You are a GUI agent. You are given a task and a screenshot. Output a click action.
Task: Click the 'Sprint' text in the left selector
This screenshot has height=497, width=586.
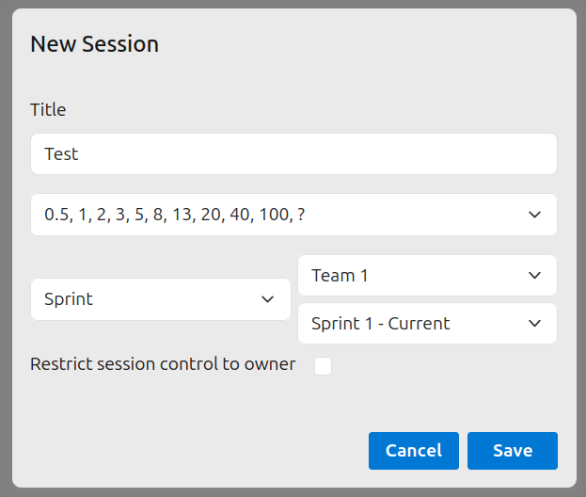[69, 299]
